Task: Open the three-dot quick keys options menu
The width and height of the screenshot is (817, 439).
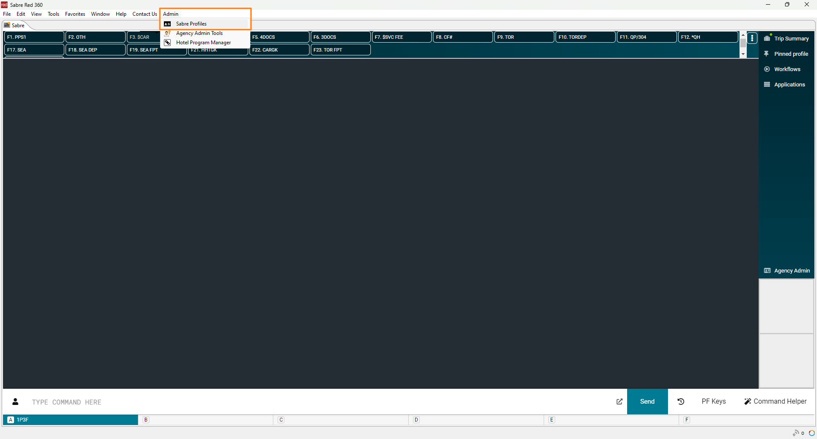Action: point(752,38)
